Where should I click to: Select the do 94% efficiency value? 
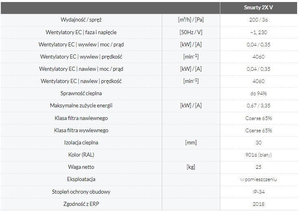pos(259,94)
